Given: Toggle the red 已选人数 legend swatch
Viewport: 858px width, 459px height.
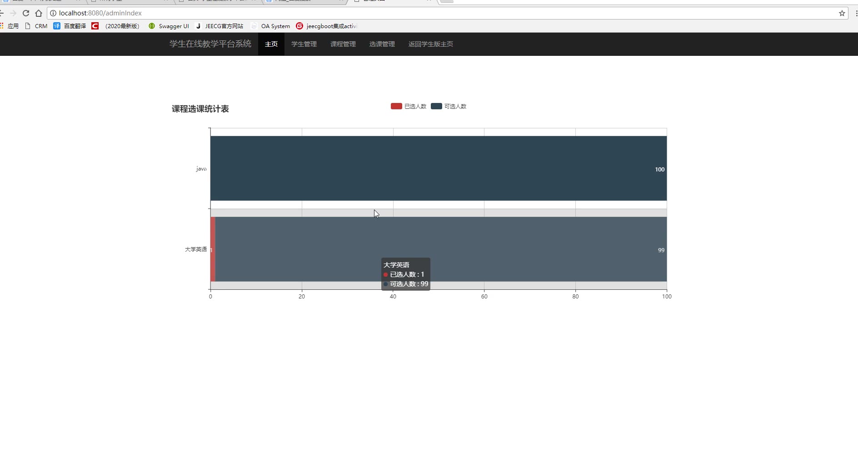Looking at the screenshot, I should pos(396,106).
